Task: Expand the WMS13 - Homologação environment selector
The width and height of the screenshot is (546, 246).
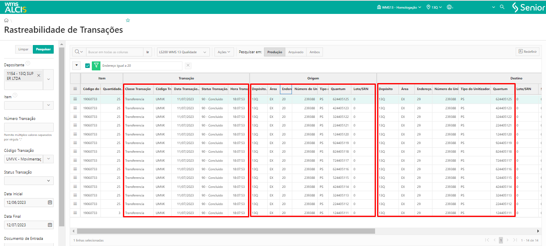Action: 399,7
